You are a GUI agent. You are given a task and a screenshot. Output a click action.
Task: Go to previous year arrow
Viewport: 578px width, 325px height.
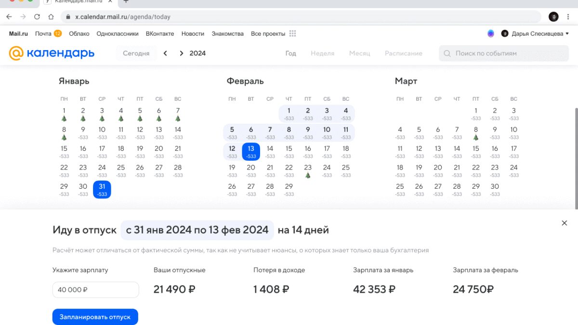(165, 53)
